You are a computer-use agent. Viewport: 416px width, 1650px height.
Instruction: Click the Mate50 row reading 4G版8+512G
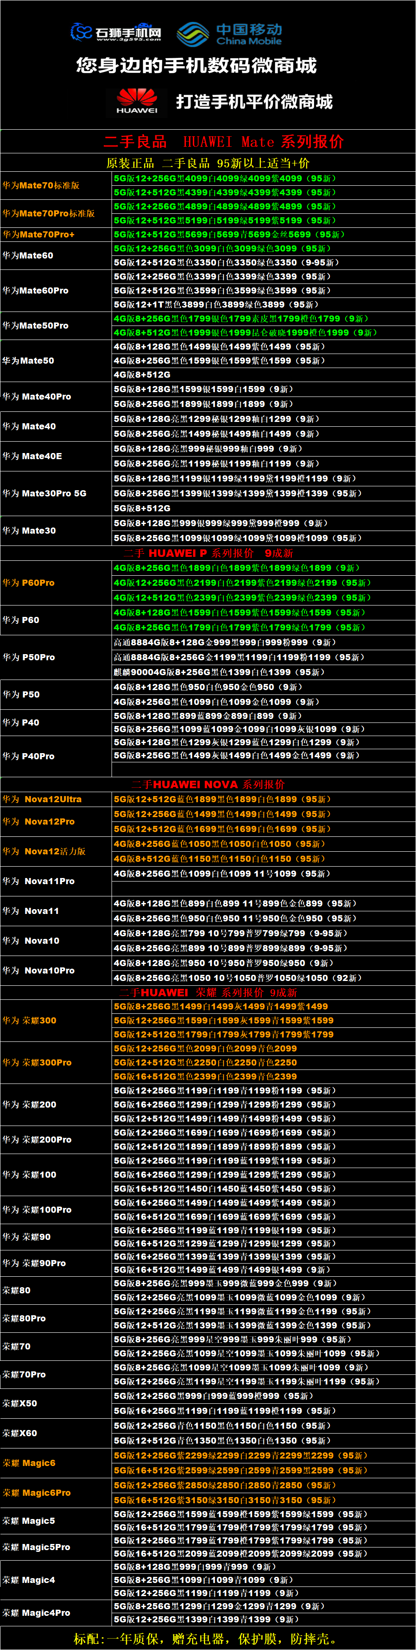pos(264,375)
